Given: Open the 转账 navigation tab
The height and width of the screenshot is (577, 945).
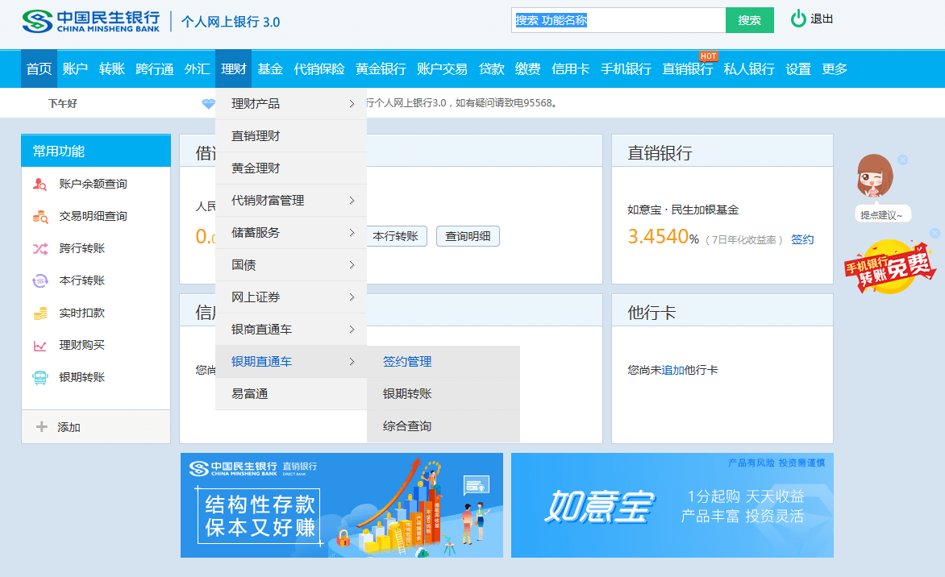Looking at the screenshot, I should (x=112, y=69).
